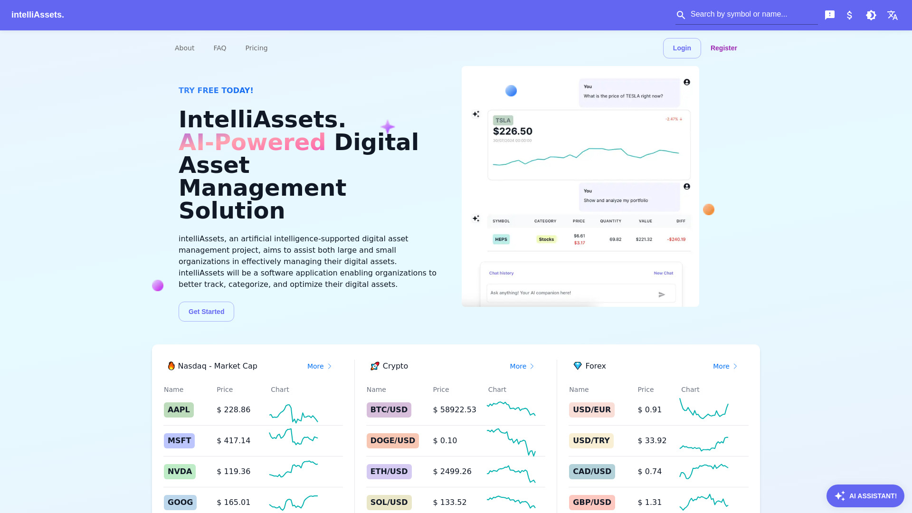Open the About menu item
Image resolution: width=912 pixels, height=513 pixels.
pyautogui.click(x=184, y=47)
